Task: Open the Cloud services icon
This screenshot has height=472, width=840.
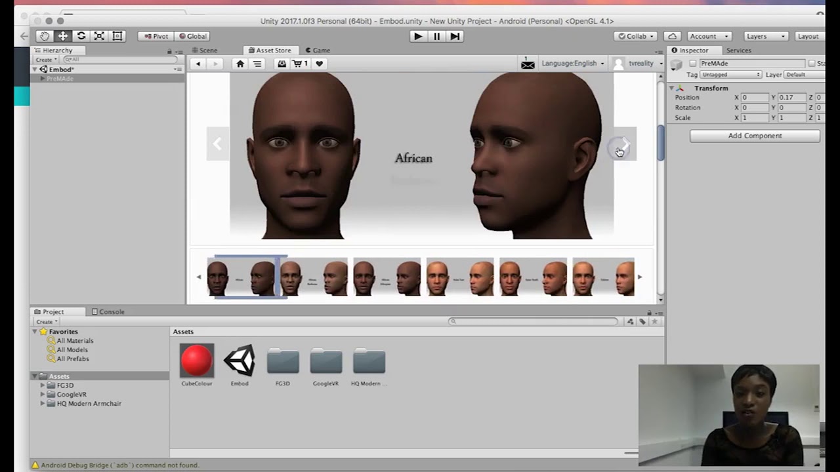Action: pos(673,36)
